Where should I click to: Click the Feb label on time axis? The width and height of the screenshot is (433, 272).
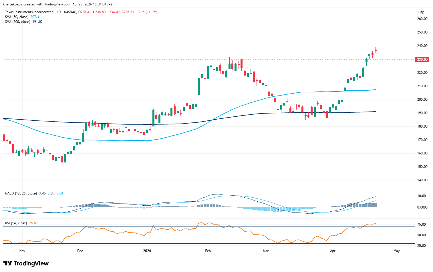[208, 251]
